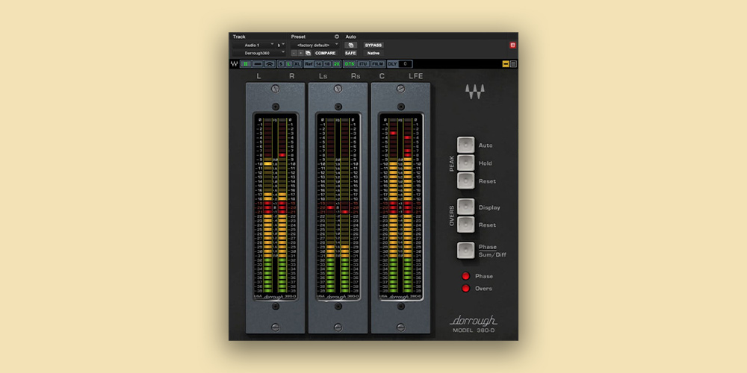Screen dimensions: 747x373
Task: Select the previous preset minus button
Action: (x=294, y=53)
